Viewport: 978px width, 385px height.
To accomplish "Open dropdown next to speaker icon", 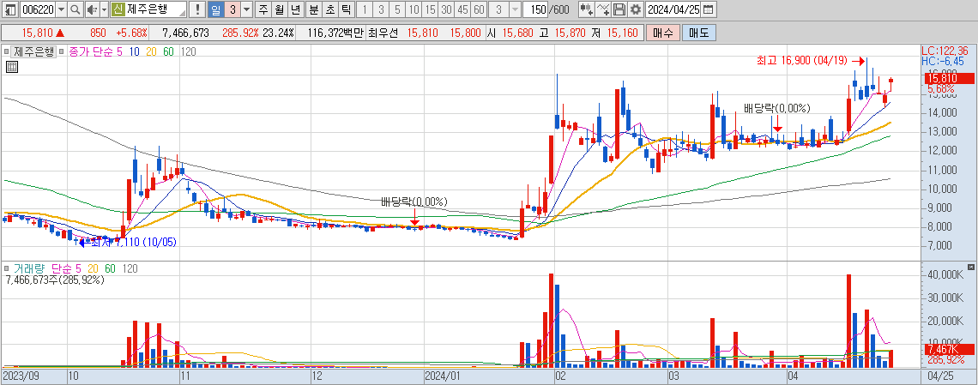I will 104,9.
